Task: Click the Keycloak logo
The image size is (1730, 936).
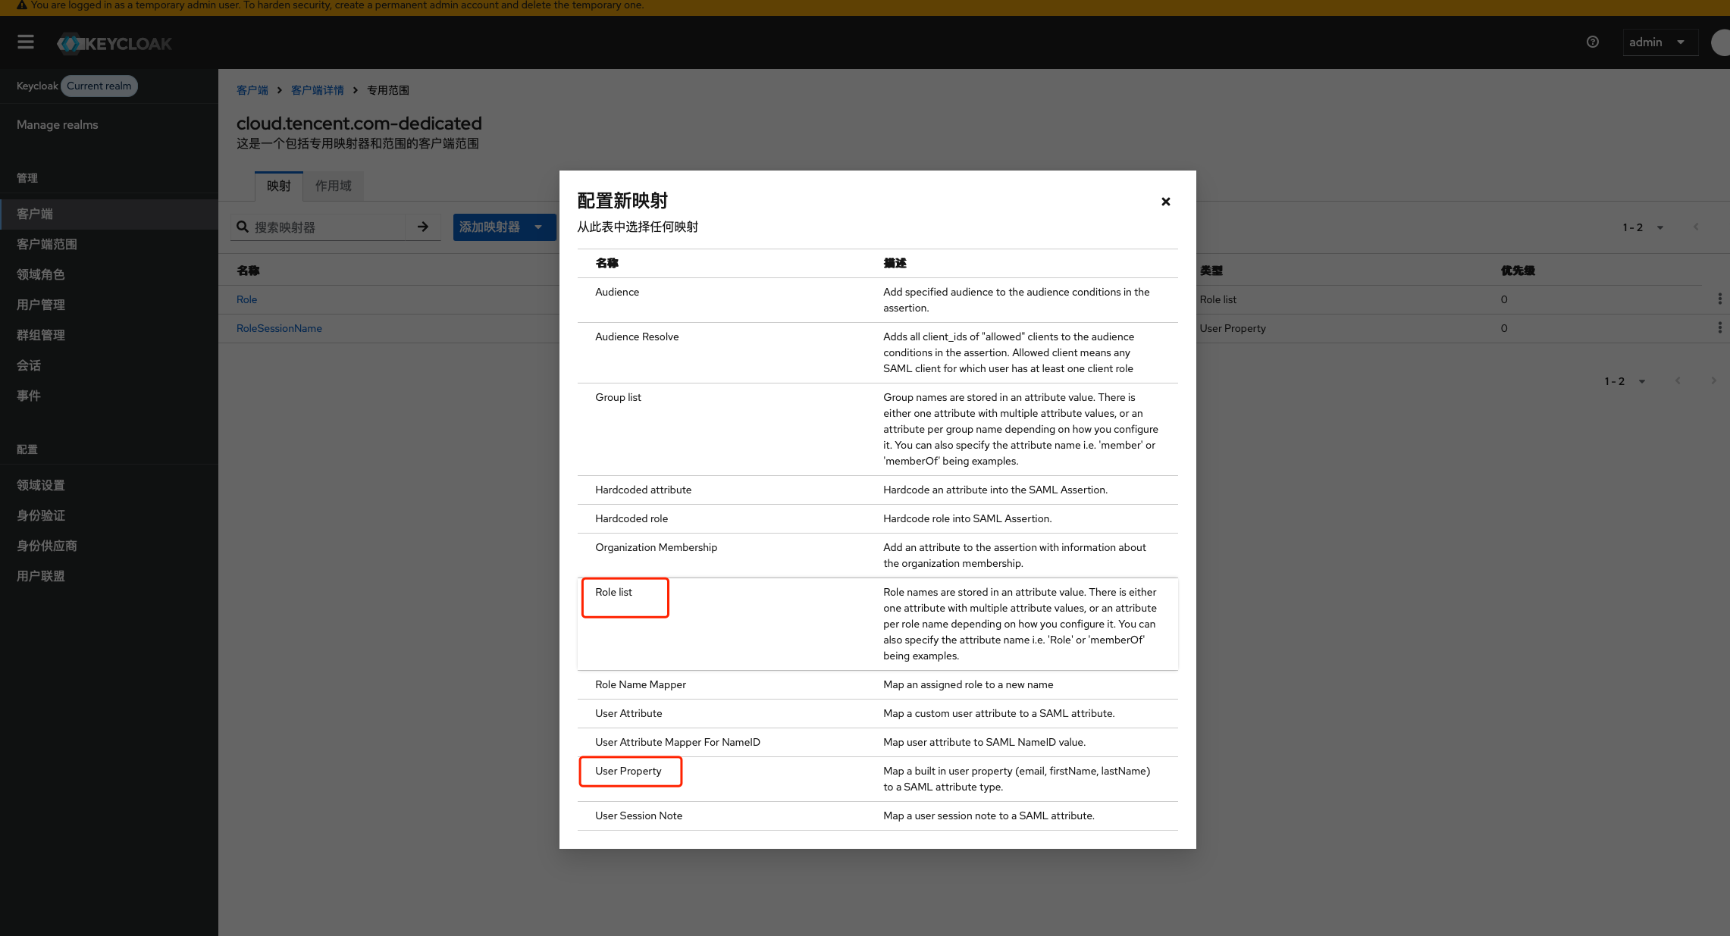Action: point(114,44)
